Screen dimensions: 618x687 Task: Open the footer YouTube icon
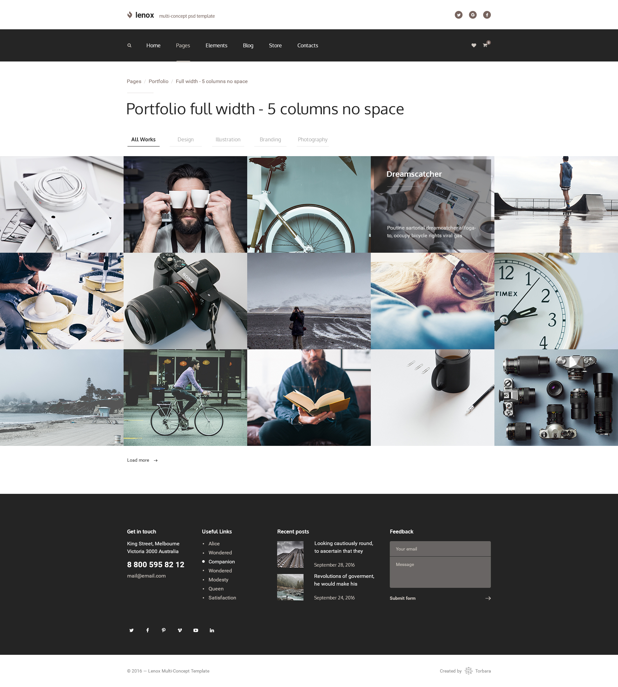196,630
